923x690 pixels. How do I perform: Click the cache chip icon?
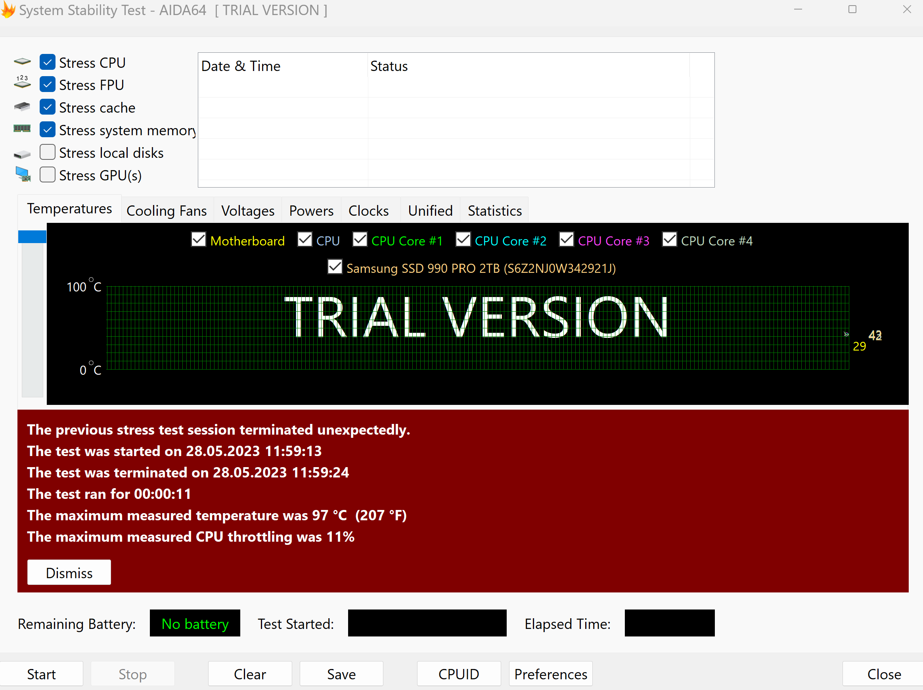(22, 107)
